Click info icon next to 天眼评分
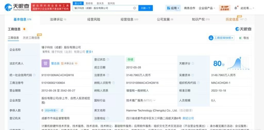264x130 pixels. click(x=193, y=63)
